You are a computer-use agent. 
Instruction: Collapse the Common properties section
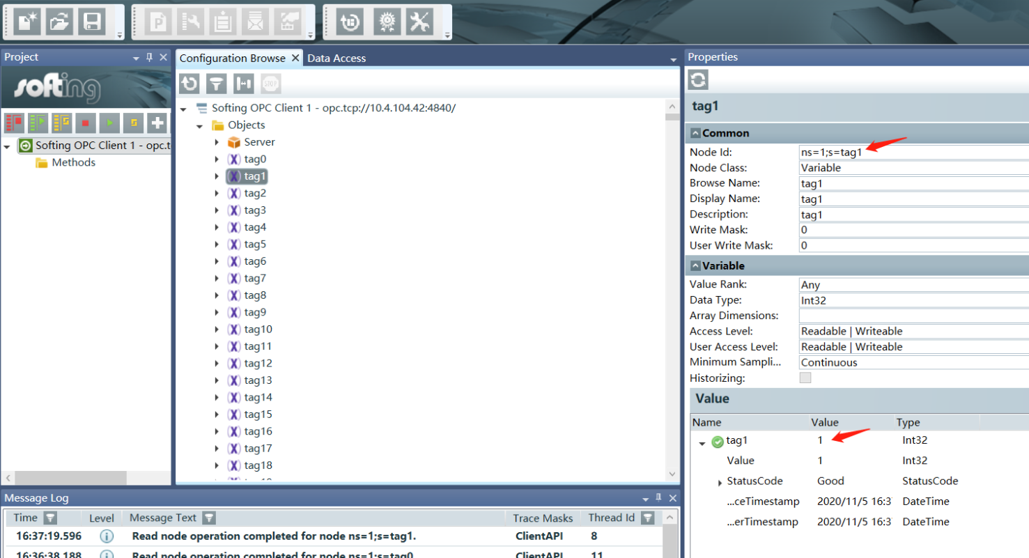tap(695, 133)
